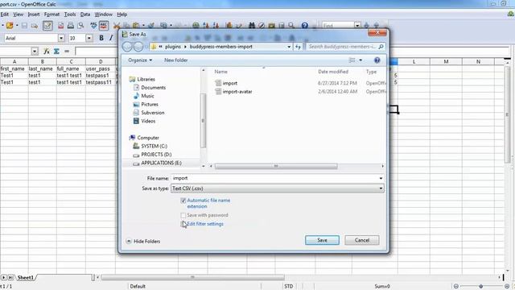This screenshot has height=290, width=515.
Task: Toggle Save with password checkbox
Action: point(183,215)
